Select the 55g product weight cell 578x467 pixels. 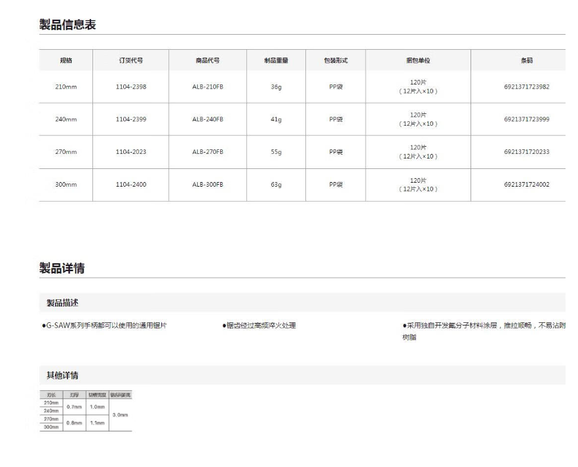[x=276, y=152]
